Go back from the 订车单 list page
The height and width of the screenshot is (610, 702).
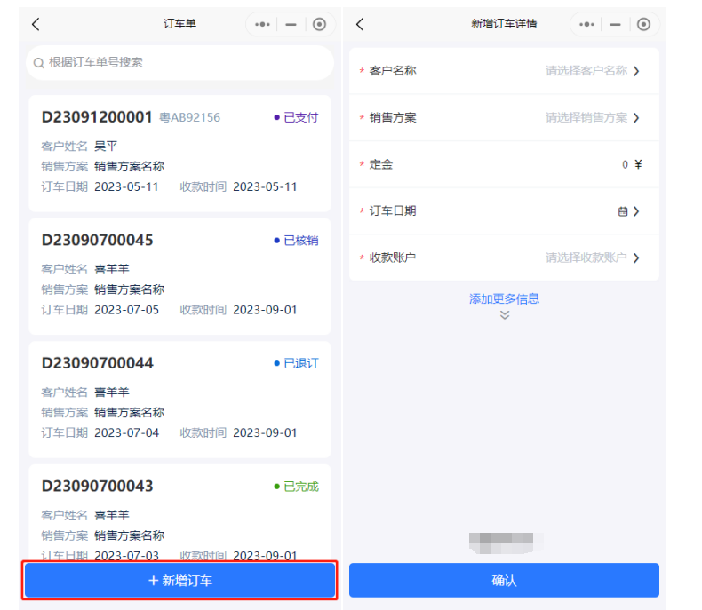click(36, 24)
